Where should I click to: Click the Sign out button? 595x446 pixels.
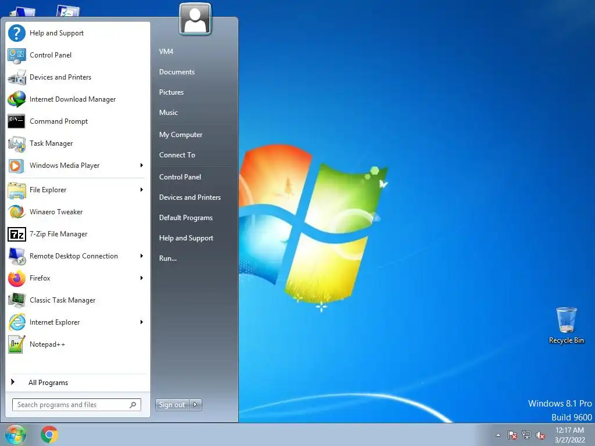(172, 405)
